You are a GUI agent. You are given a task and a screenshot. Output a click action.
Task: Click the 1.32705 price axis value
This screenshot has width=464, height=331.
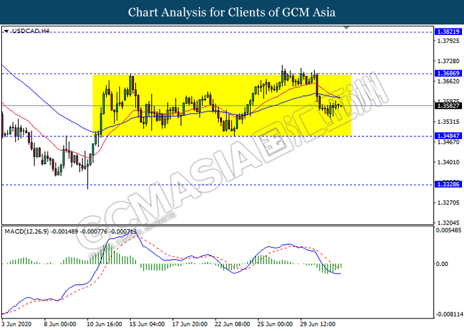448,203
